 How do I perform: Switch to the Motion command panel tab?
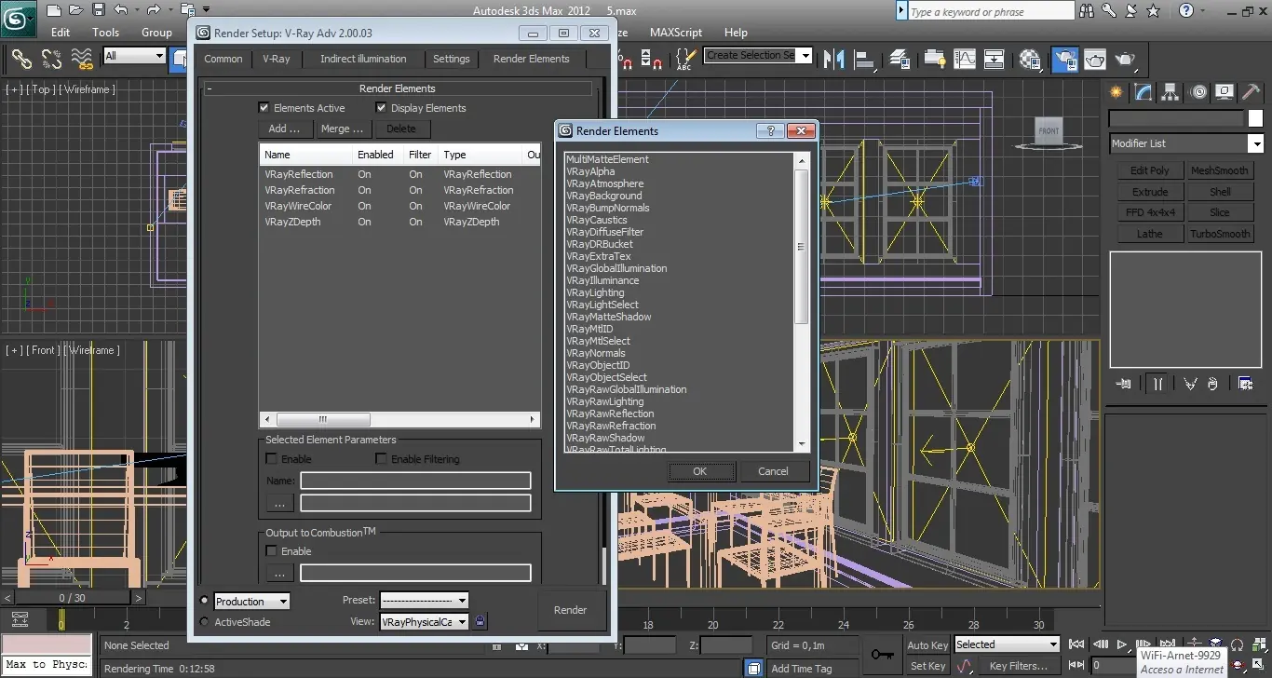click(1198, 91)
